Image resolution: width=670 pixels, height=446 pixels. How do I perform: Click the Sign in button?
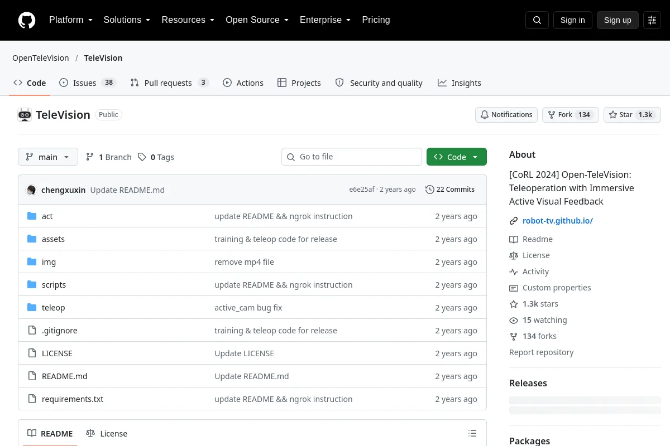572,20
